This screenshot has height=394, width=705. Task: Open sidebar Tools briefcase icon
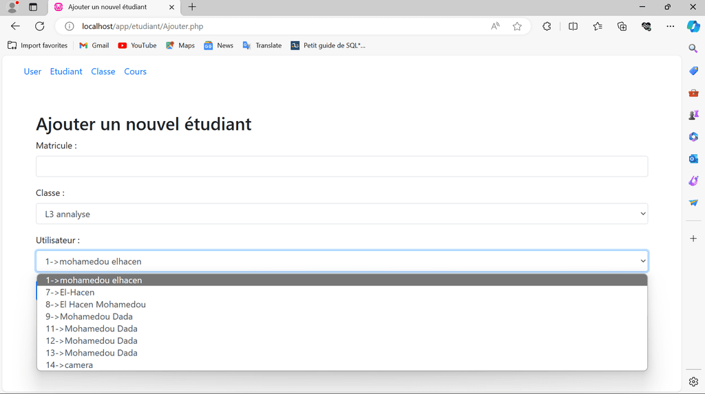pyautogui.click(x=693, y=93)
